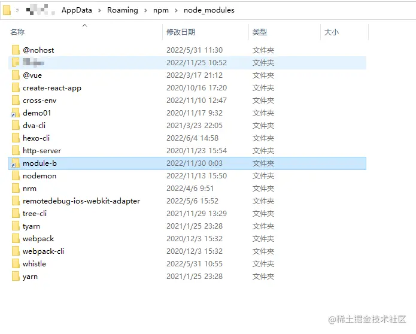
Task: Click 文件夹 type cell of yarn row
Action: [x=263, y=276]
